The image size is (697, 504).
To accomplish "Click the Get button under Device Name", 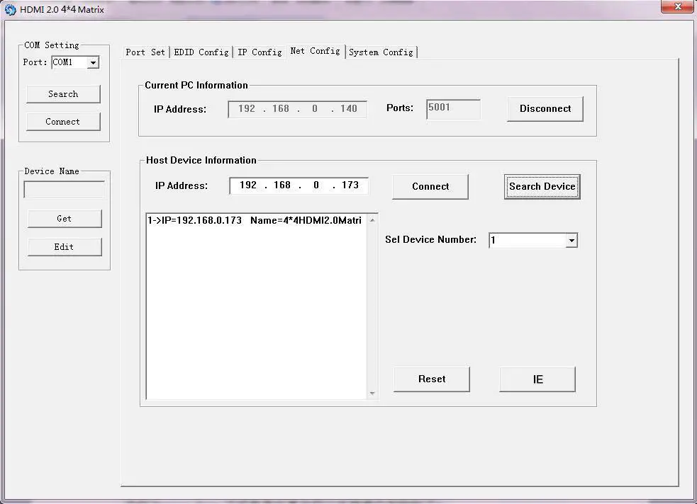I will [64, 219].
